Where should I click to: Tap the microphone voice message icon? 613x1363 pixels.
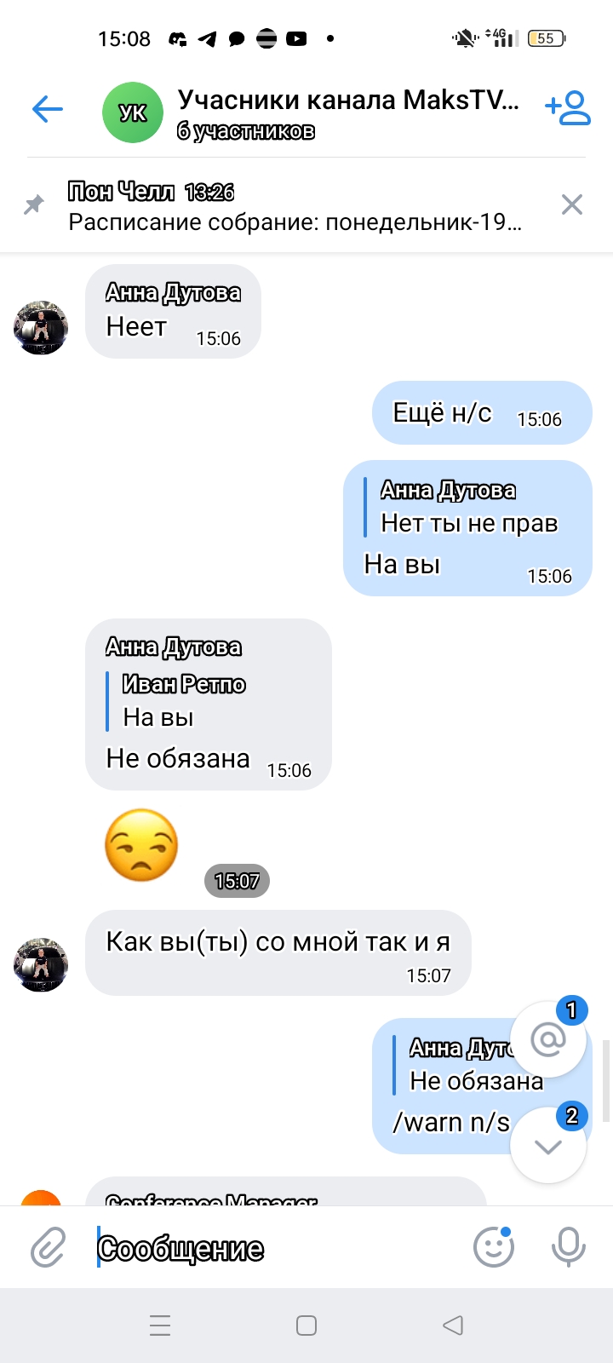click(568, 1247)
